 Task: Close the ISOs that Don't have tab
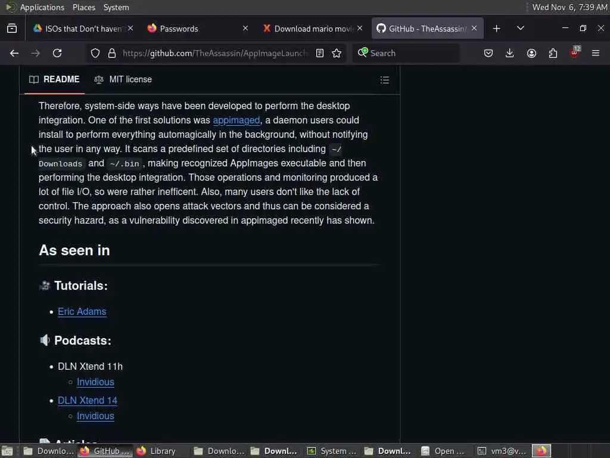pyautogui.click(x=130, y=29)
